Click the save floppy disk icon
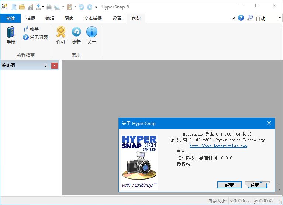 point(30,7)
